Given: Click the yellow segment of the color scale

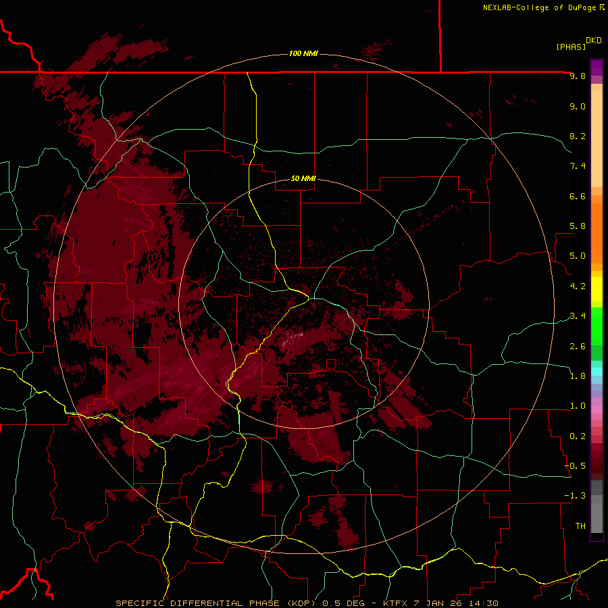Looking at the screenshot, I should pos(597,289).
